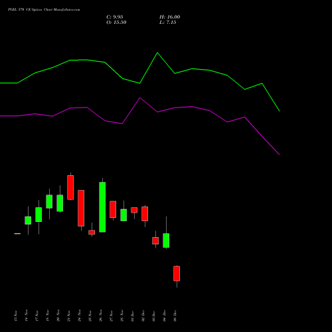Select the 04 Dec date label
This screenshot has height=332, width=332.
coord(165,315)
